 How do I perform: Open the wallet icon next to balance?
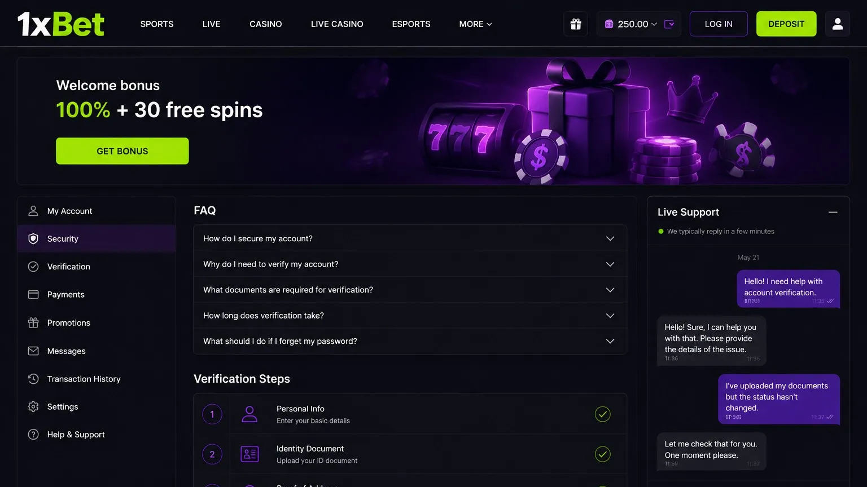[x=669, y=24]
